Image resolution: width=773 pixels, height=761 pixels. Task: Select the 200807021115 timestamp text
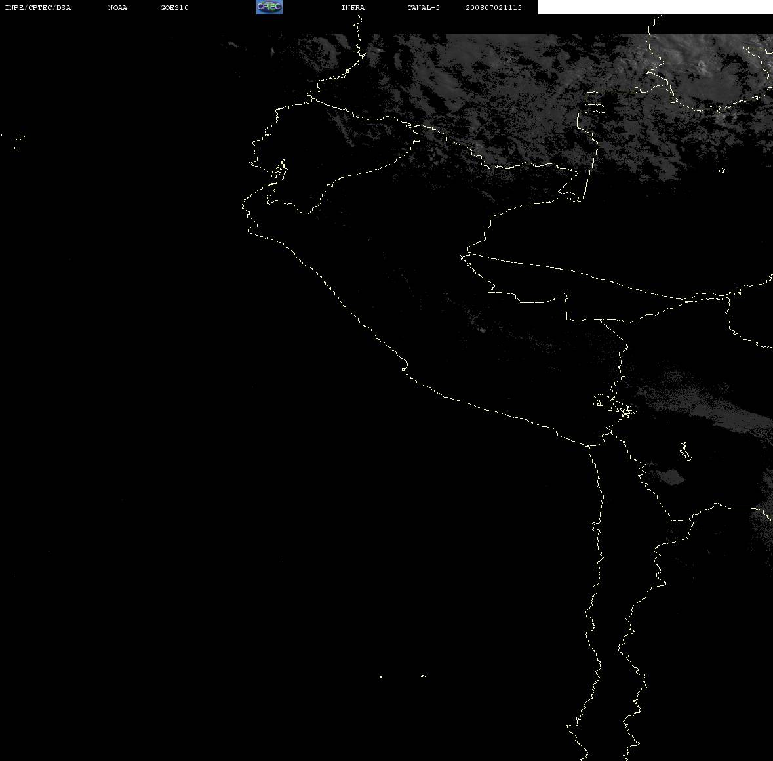494,7
